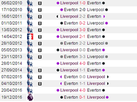Viewport: 137px width, 102px height.
Task: Click Premier League logo on 01/10/2011 row
Action: click(30, 23)
